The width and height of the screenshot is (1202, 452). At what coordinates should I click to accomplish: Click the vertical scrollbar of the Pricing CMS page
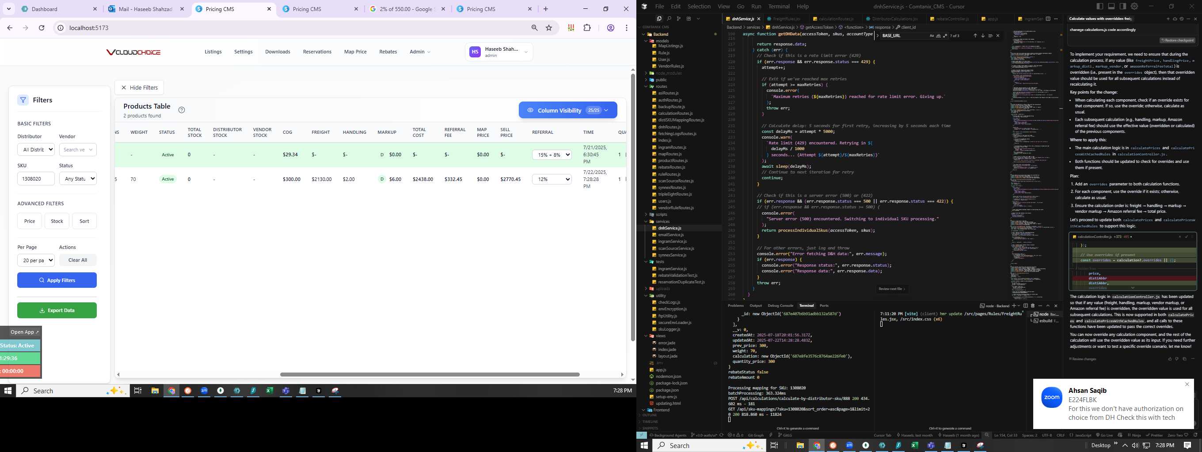click(633, 207)
